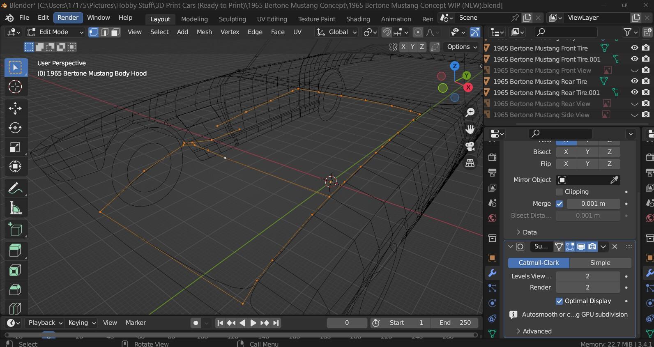
Task: Click Flip Y axis button
Action: [587, 164]
